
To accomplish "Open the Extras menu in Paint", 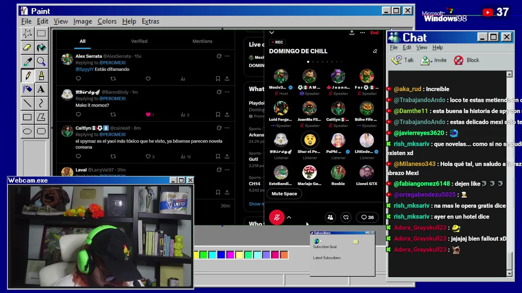I will click(150, 21).
